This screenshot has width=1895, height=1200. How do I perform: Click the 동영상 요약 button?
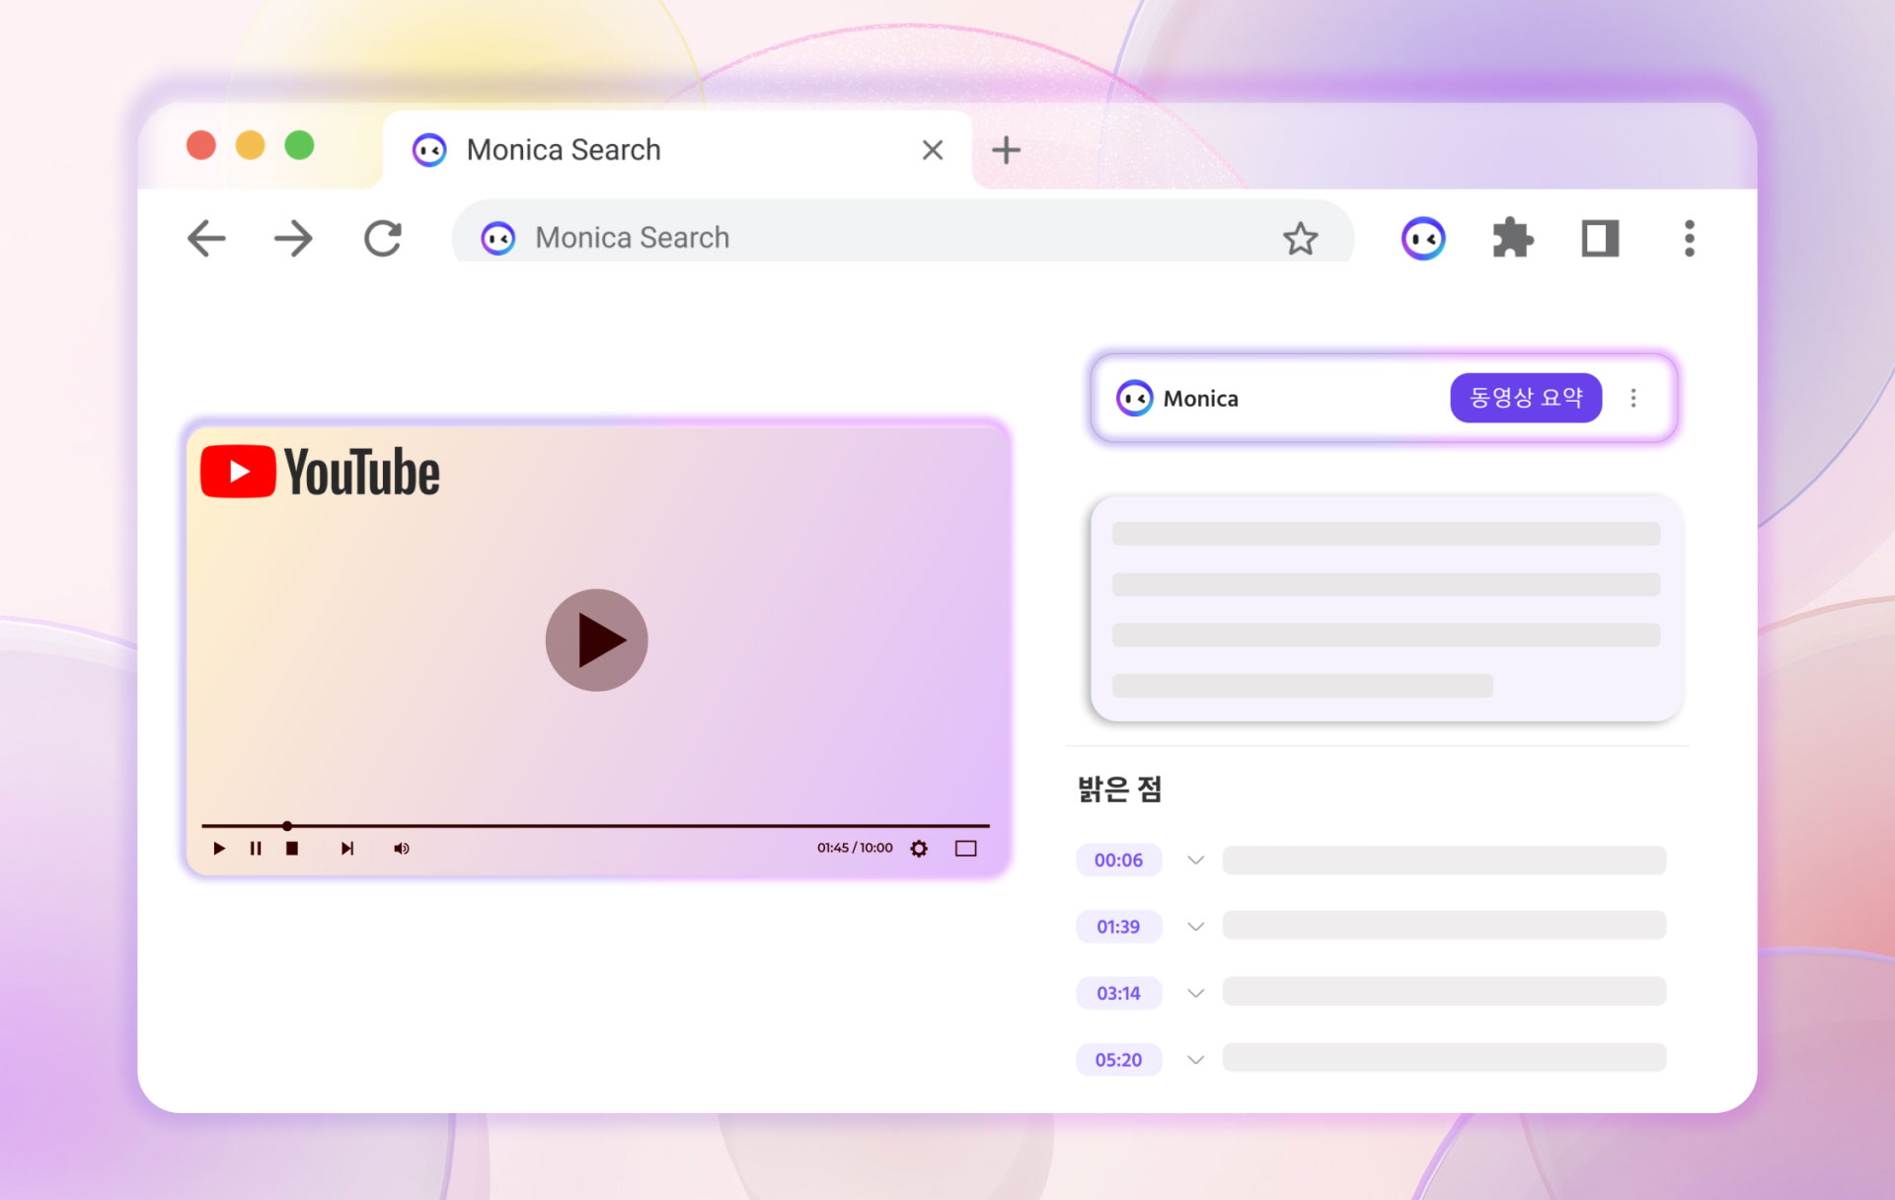click(x=1525, y=398)
